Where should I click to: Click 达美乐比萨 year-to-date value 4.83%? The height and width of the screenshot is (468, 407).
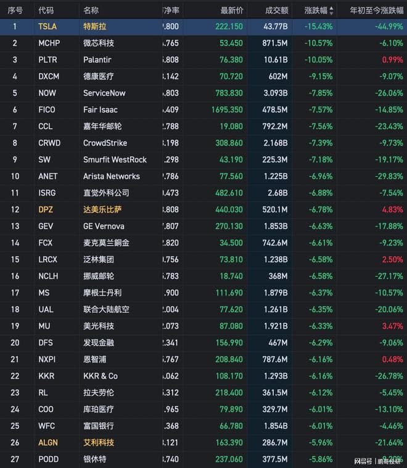pos(393,210)
